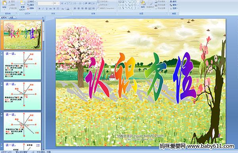The image size is (238, 153).
Task: Align text to the right
Action: coord(83,8)
